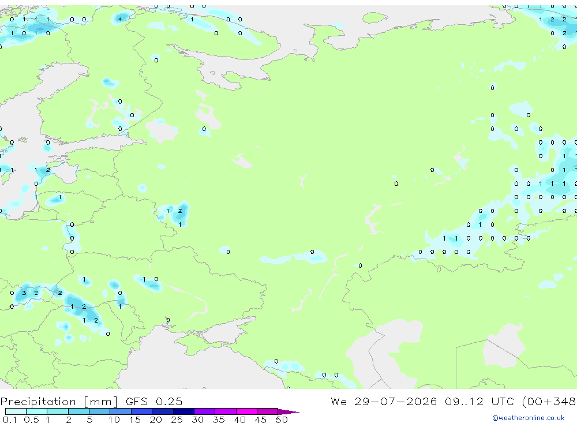Click the 2–5 mm legend color swatch
The width and height of the screenshot is (577, 423).
[x=78, y=411]
